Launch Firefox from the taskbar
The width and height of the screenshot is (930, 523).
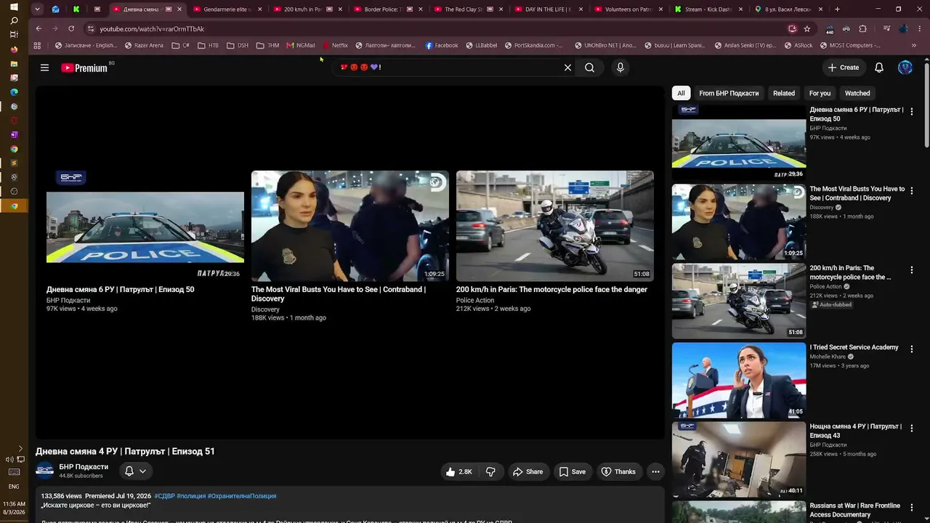pyautogui.click(x=14, y=49)
